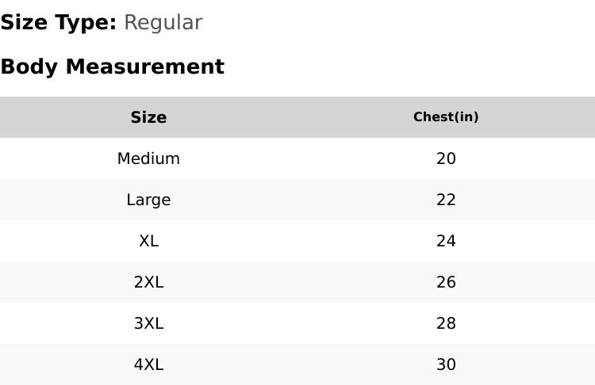The image size is (595, 385).
Task: Select the Large size cell
Action: pyautogui.click(x=148, y=200)
